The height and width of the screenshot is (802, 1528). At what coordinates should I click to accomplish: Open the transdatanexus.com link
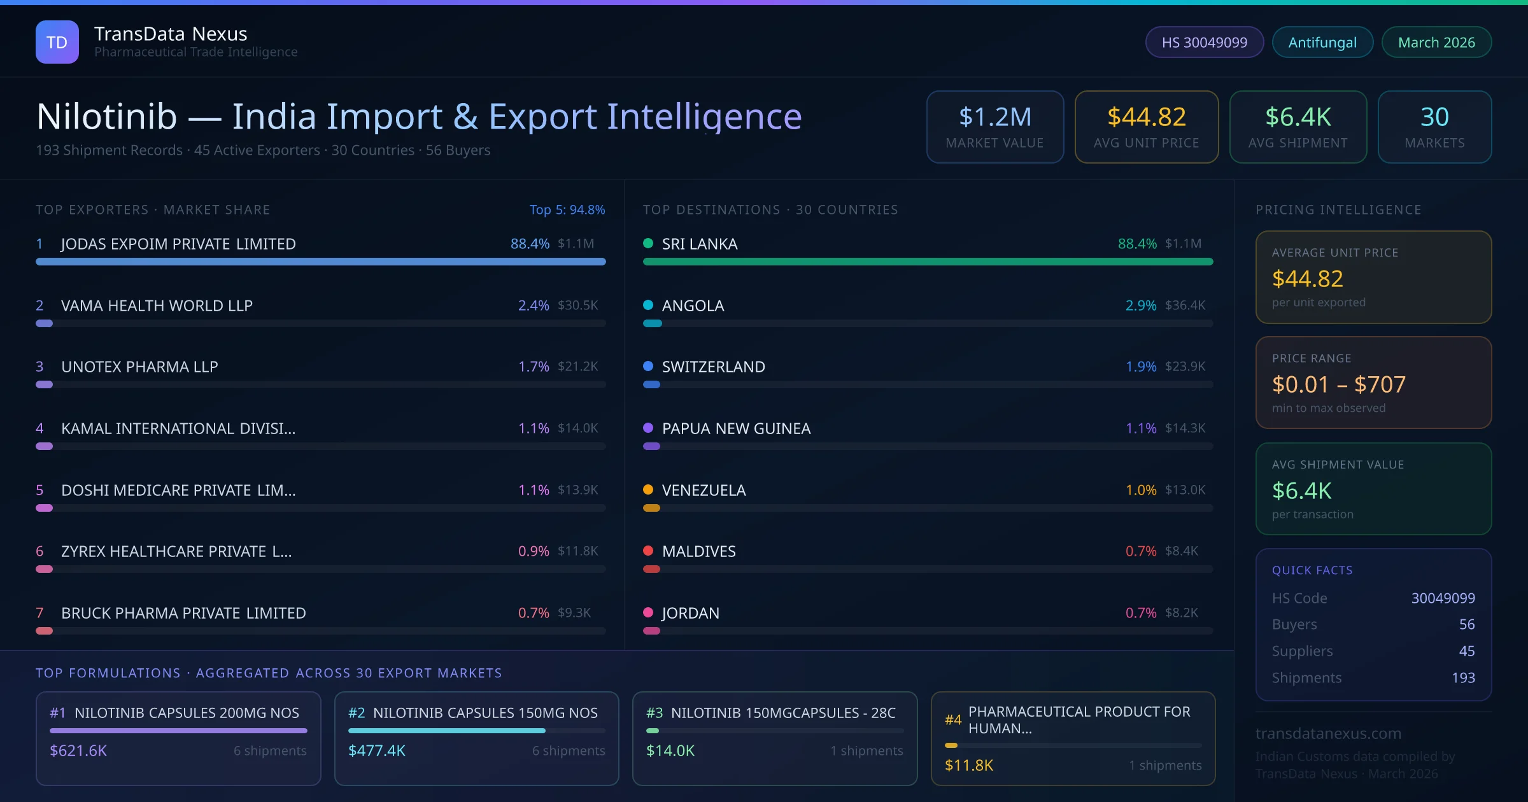coord(1328,733)
